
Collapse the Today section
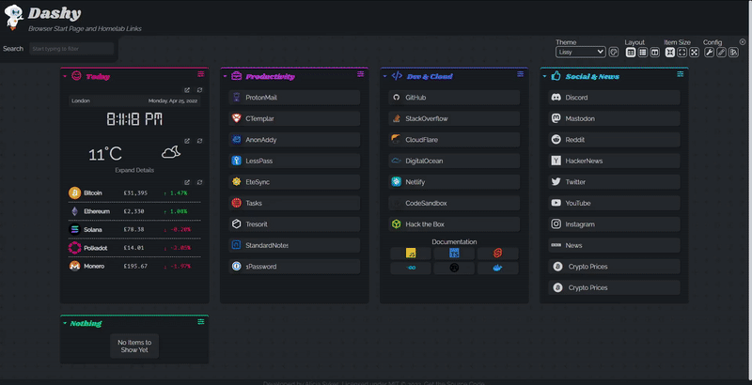tap(65, 76)
